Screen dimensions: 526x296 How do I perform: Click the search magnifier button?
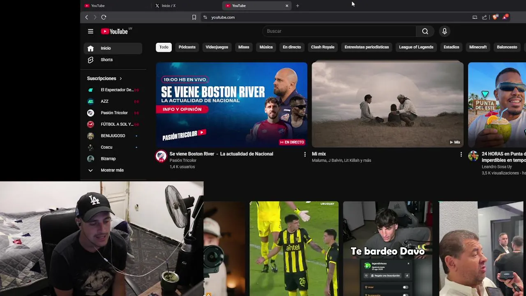point(425,31)
